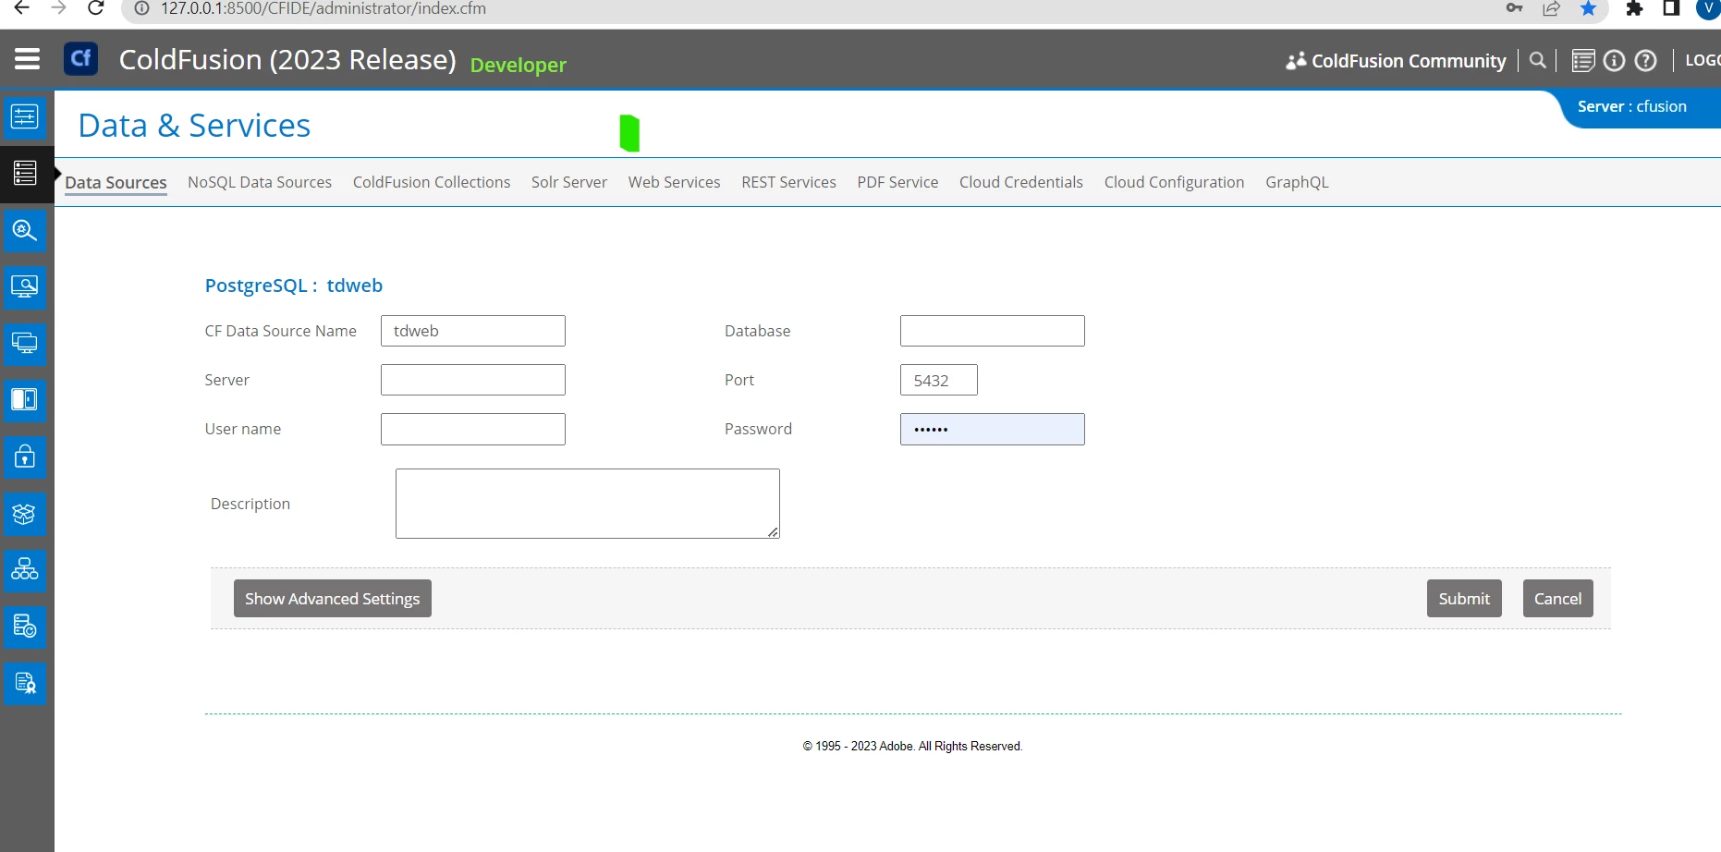Bookmark page with browser star icon

tap(1588, 8)
